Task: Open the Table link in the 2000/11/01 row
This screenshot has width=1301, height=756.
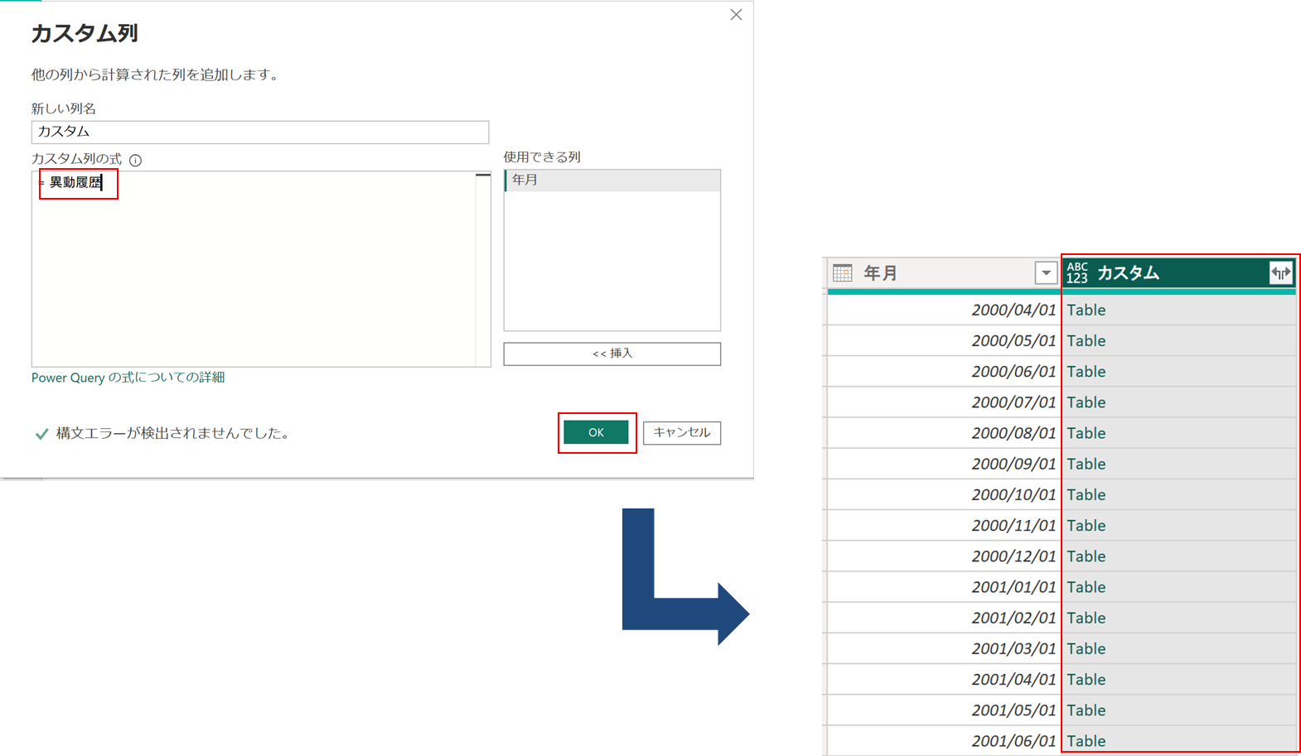Action: tap(1086, 526)
